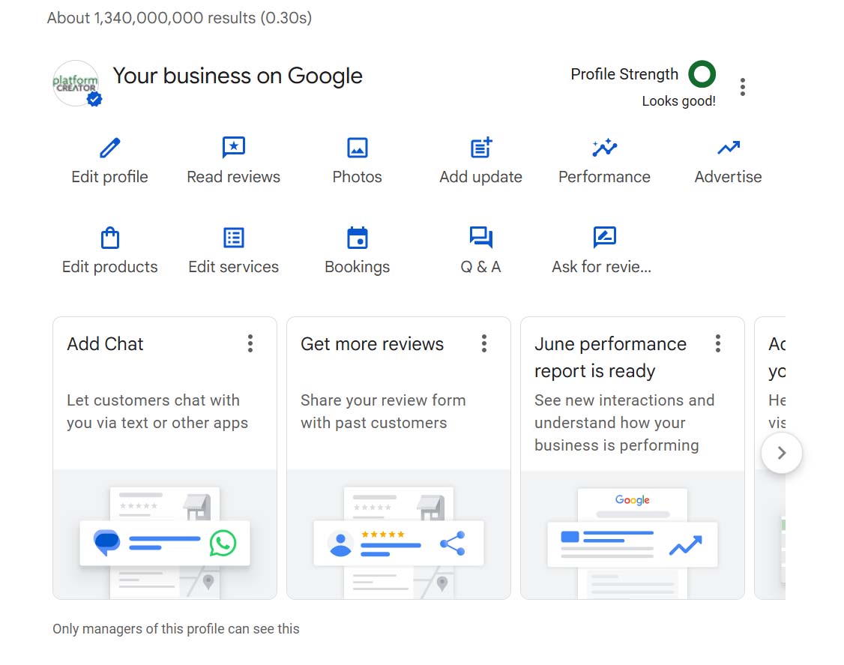This screenshot has height=665, width=844.
Task: Click Only managers of this profile notice
Action: tap(176, 629)
